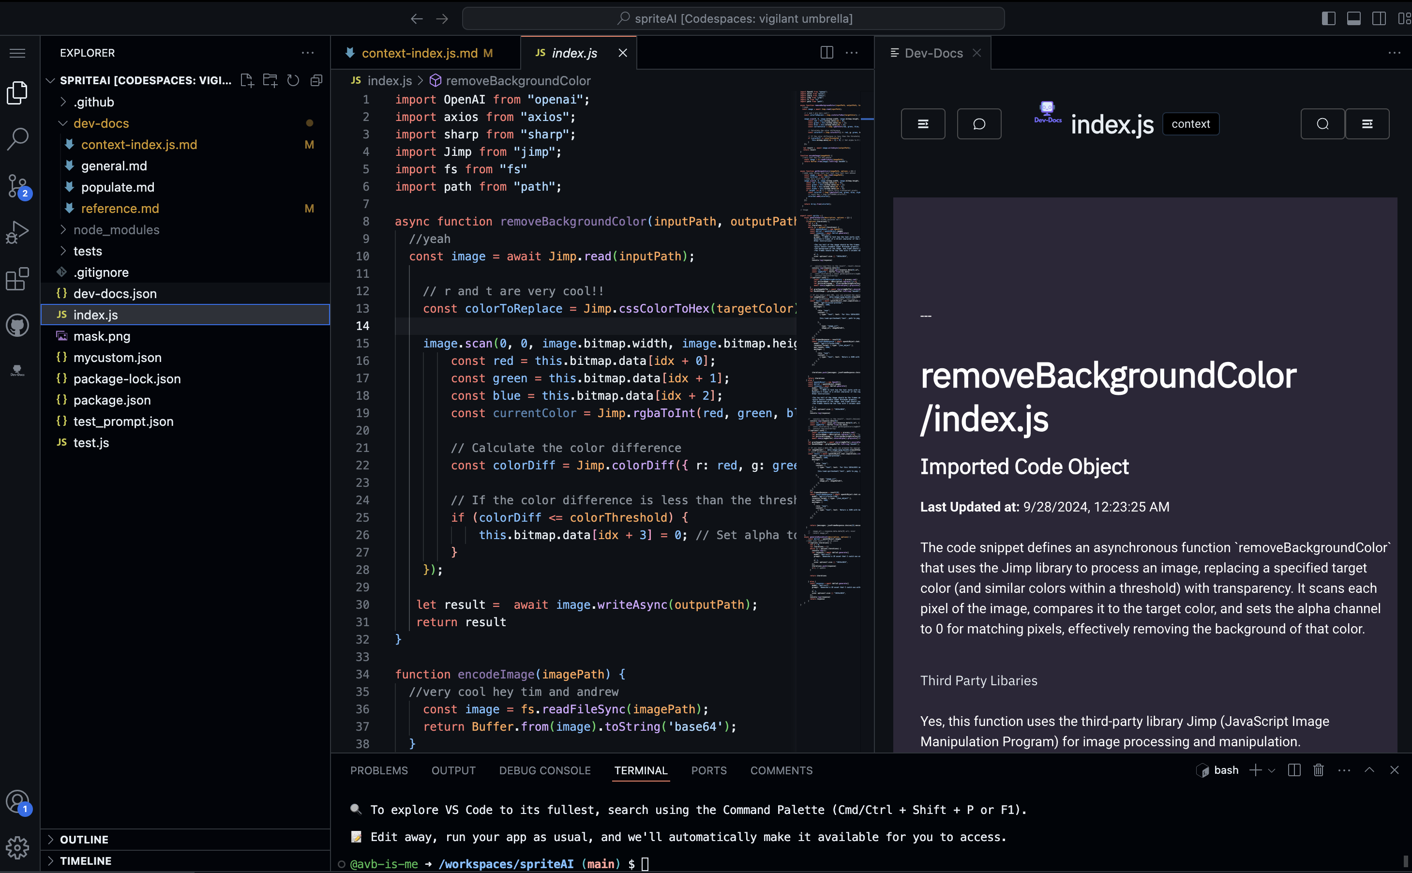Switch to the PROBLEMS panel tab
Viewport: 1412px width, 873px height.
point(379,770)
